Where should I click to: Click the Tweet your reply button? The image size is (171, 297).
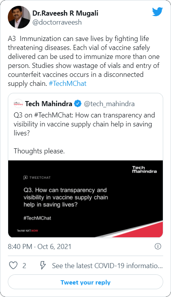tap(85, 282)
